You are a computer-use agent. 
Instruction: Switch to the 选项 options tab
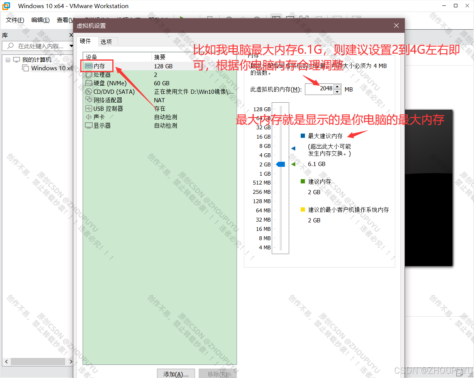click(x=106, y=42)
